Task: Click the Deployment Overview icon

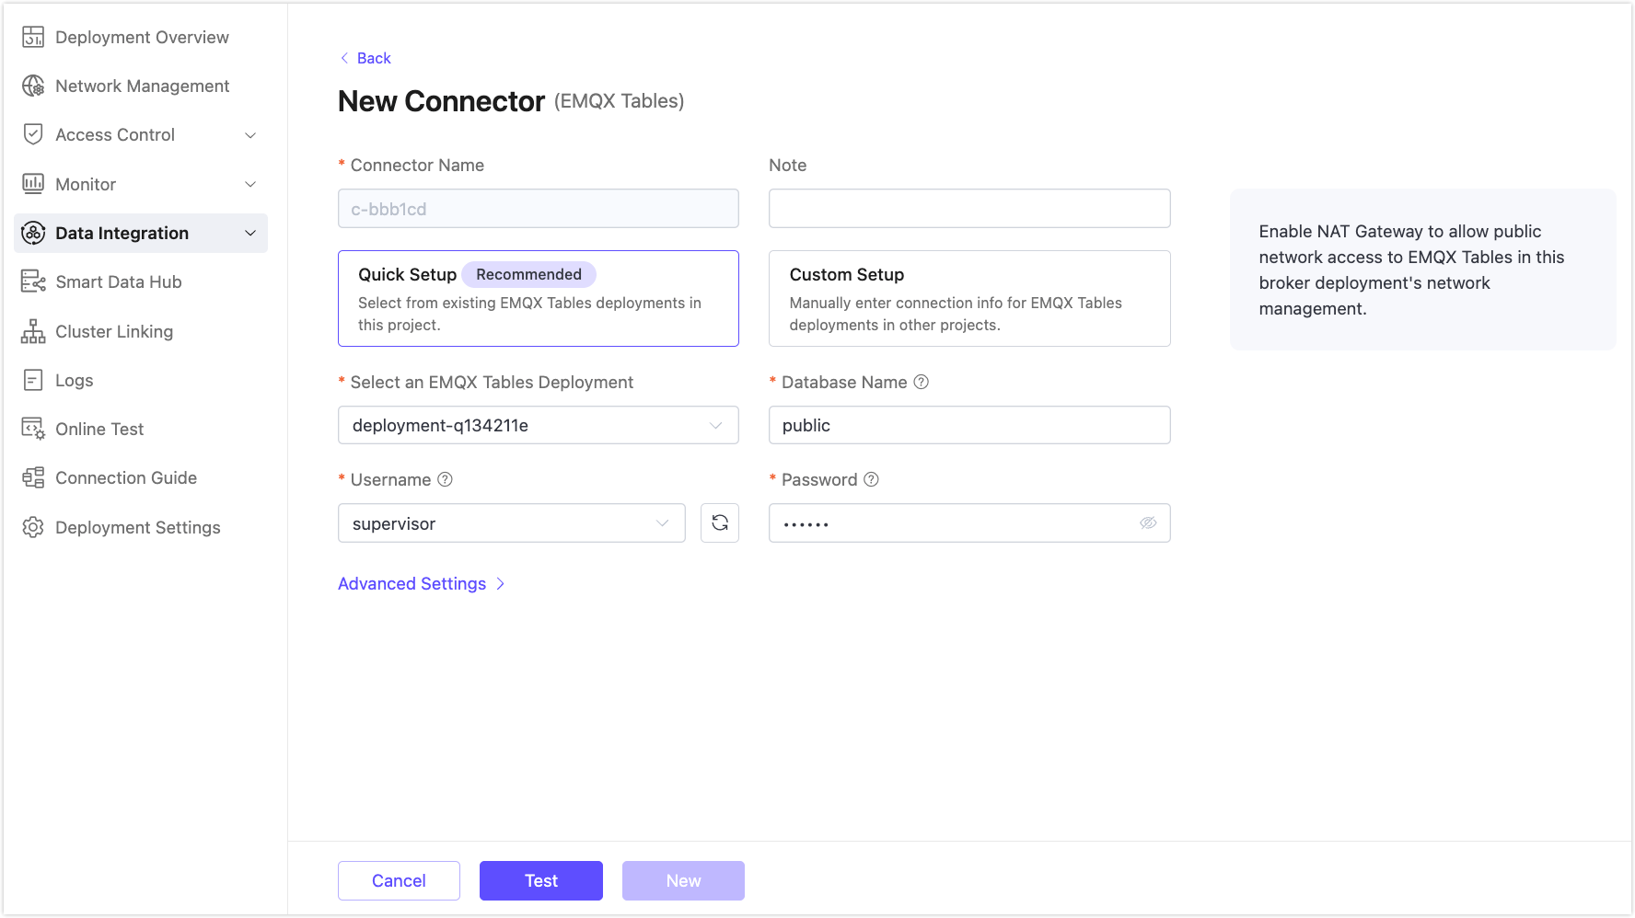Action: pos(33,37)
